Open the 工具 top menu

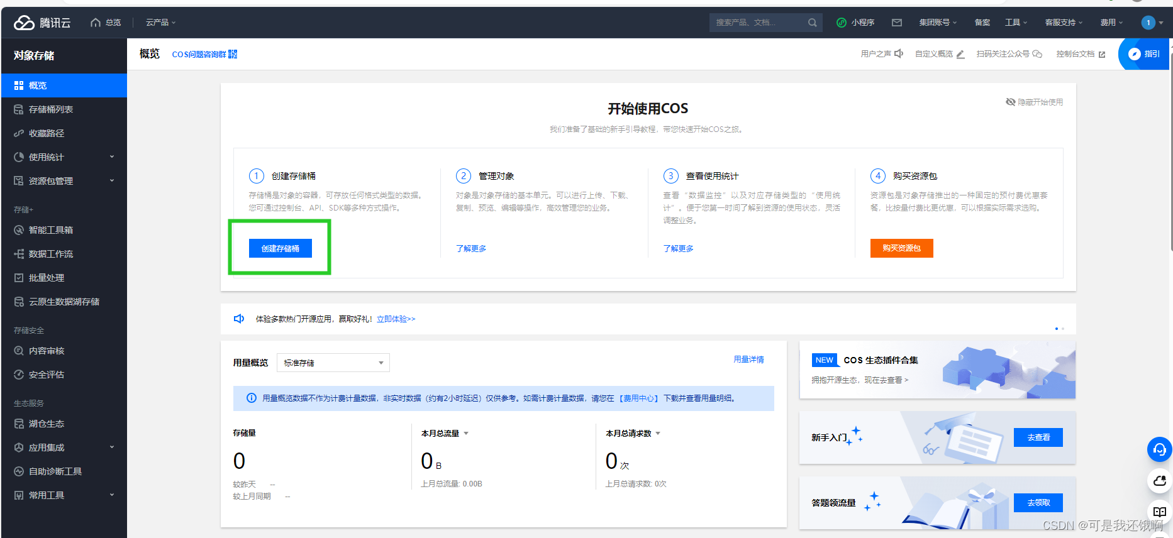coord(1016,23)
